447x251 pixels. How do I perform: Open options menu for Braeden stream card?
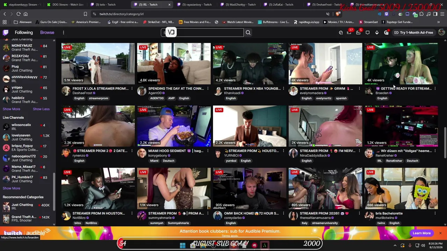435,89
